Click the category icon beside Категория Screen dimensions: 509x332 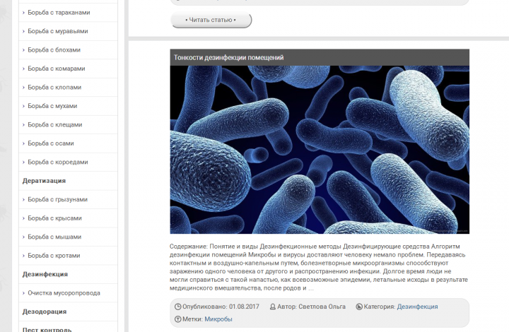(x=359, y=307)
